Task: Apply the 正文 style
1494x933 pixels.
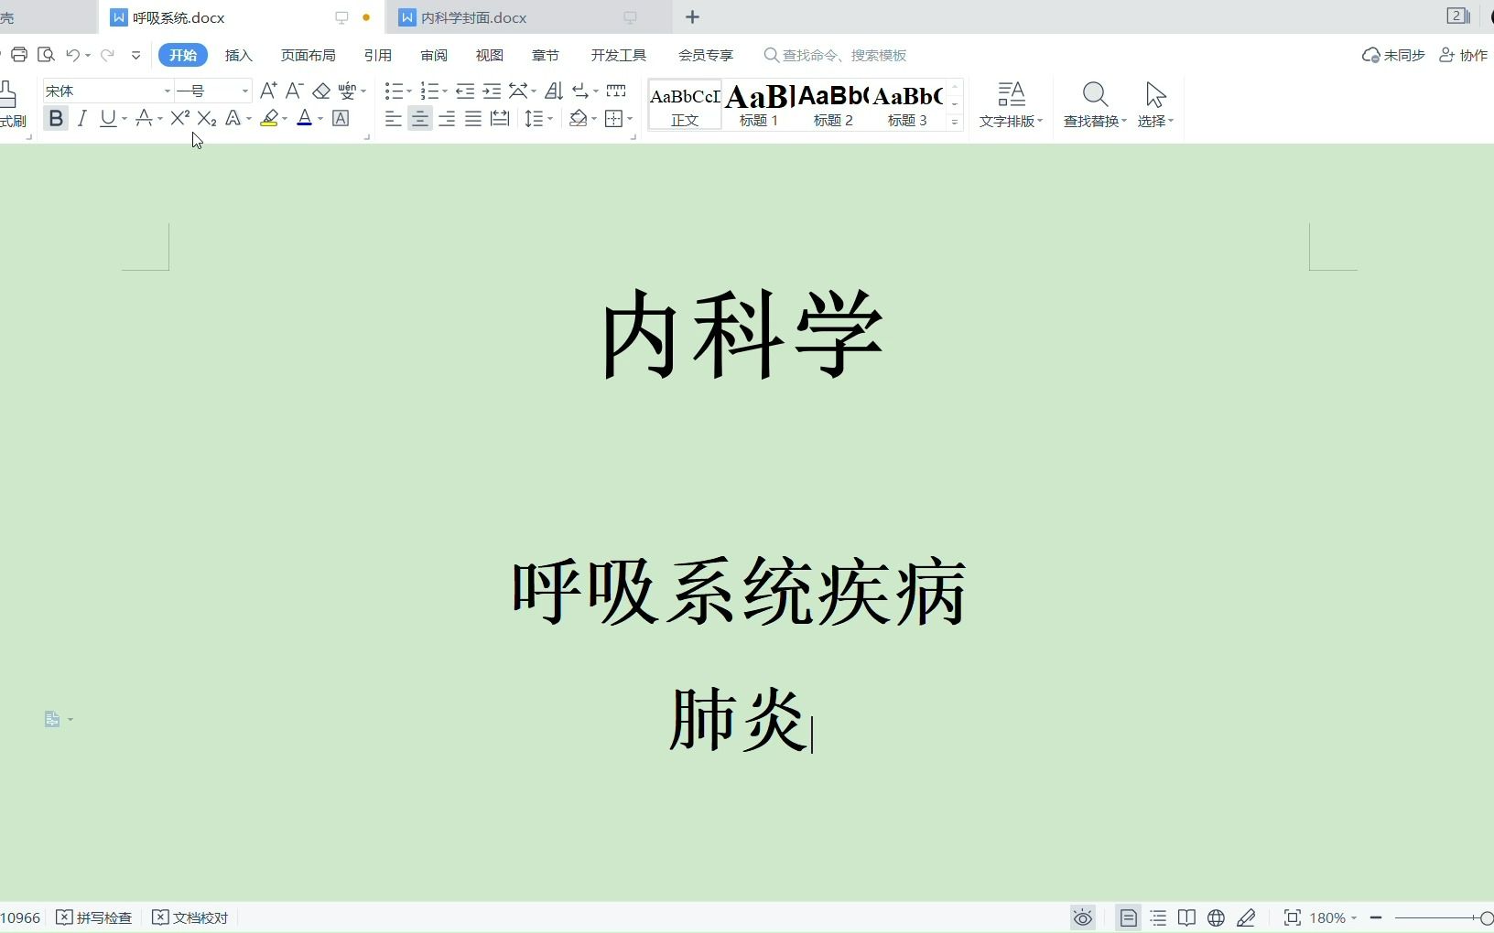Action: click(685, 105)
